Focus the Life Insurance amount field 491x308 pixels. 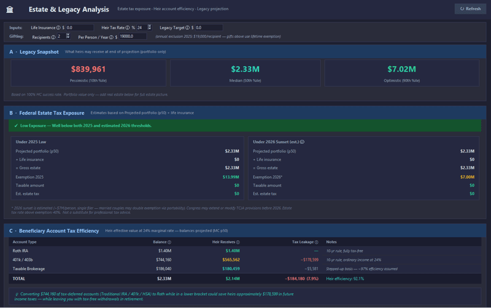(x=80, y=28)
